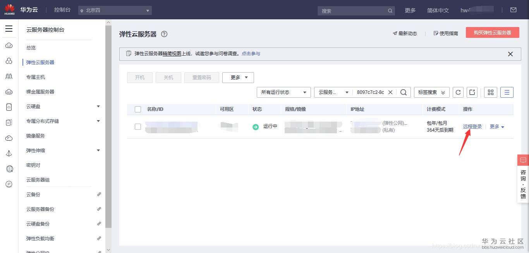This screenshot has height=253, width=529.
Task: Open the IP sidebar icon
Action: pos(9,184)
